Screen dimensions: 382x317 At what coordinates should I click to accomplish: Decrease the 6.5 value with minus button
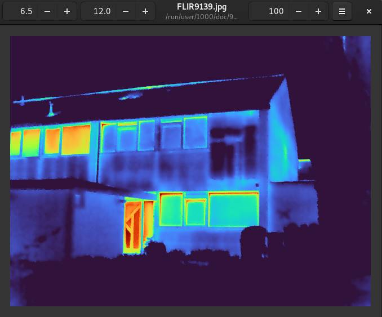click(47, 11)
